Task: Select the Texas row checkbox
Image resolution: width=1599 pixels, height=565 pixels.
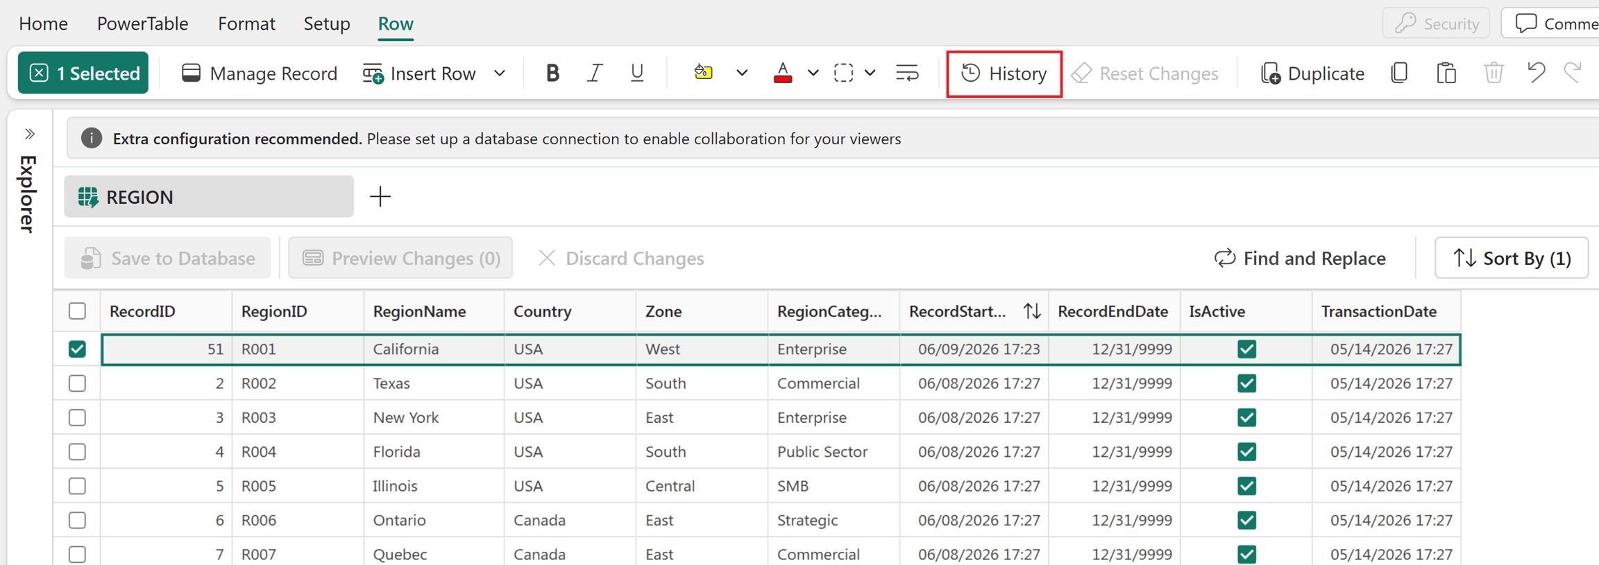Action: click(78, 383)
